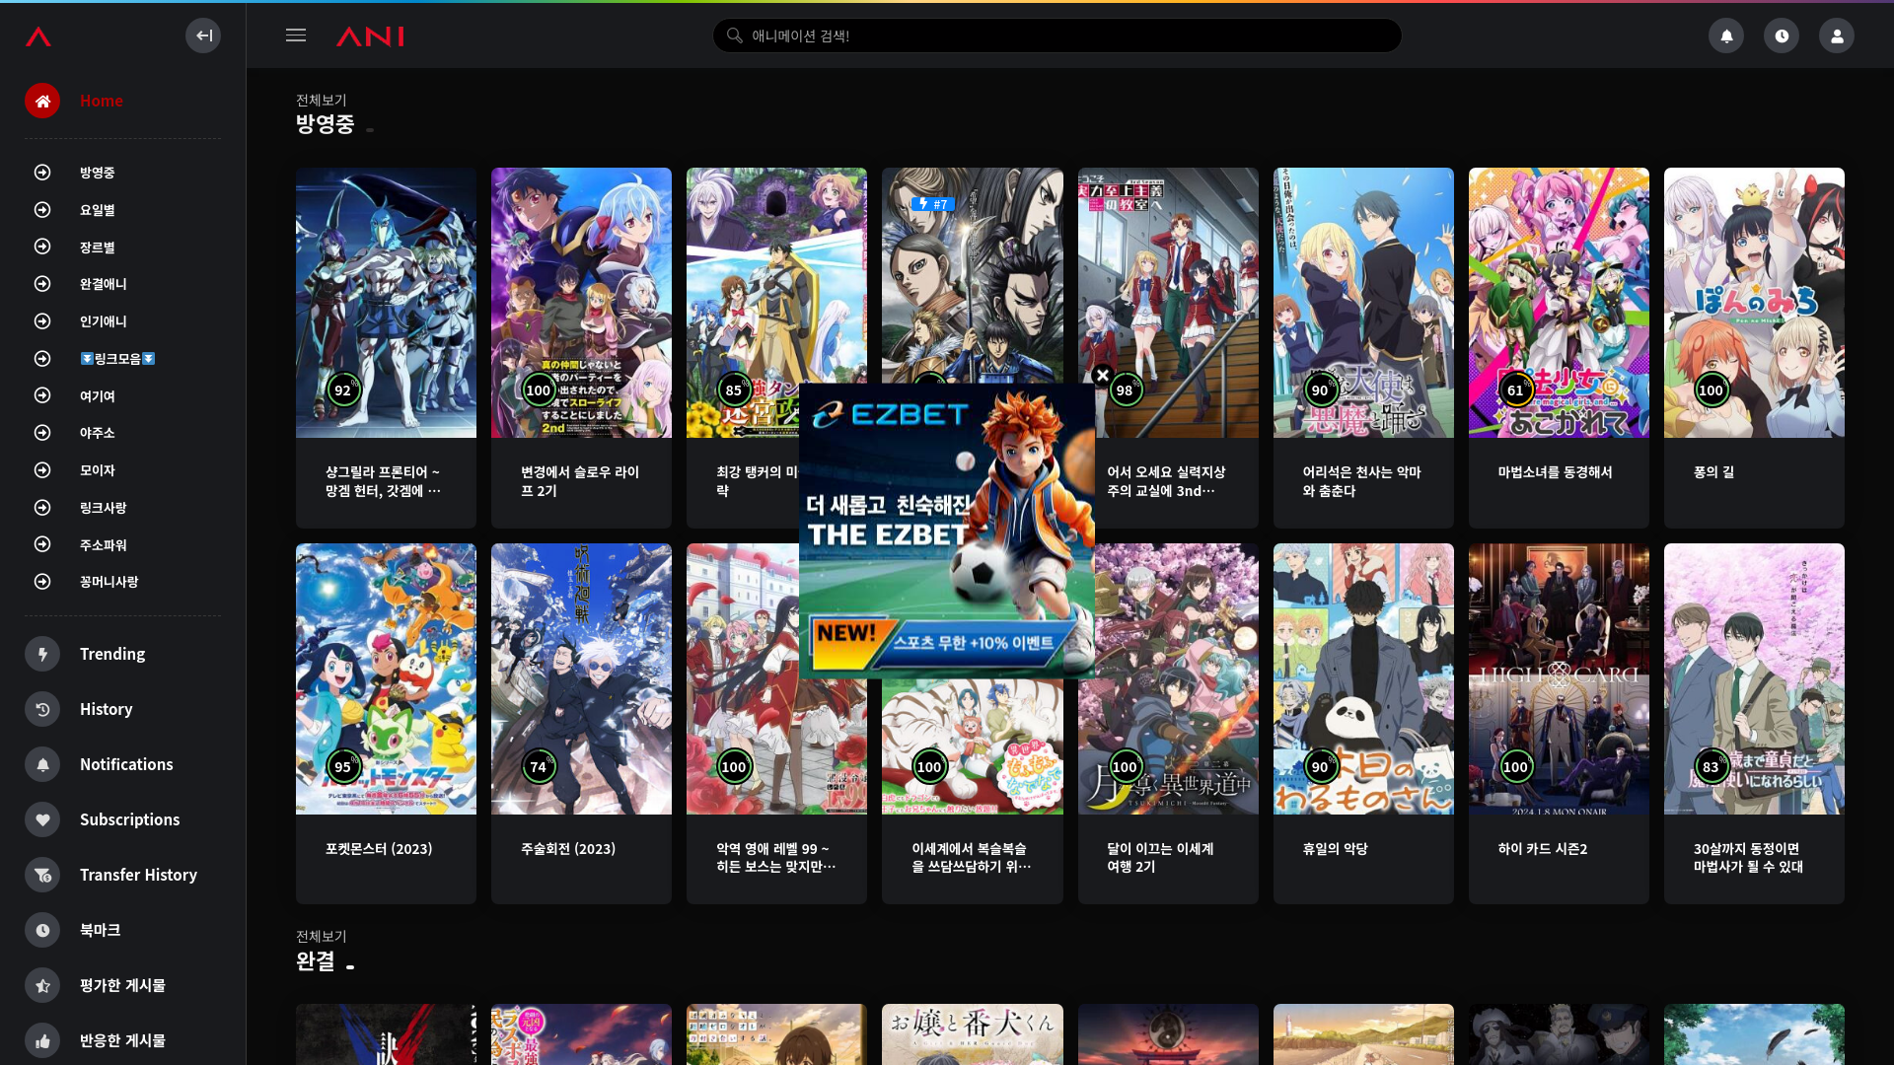The height and width of the screenshot is (1065, 1894).
Task: Open the 변경에서 슬로우 라이프 2기 poster
Action: pos(581,303)
